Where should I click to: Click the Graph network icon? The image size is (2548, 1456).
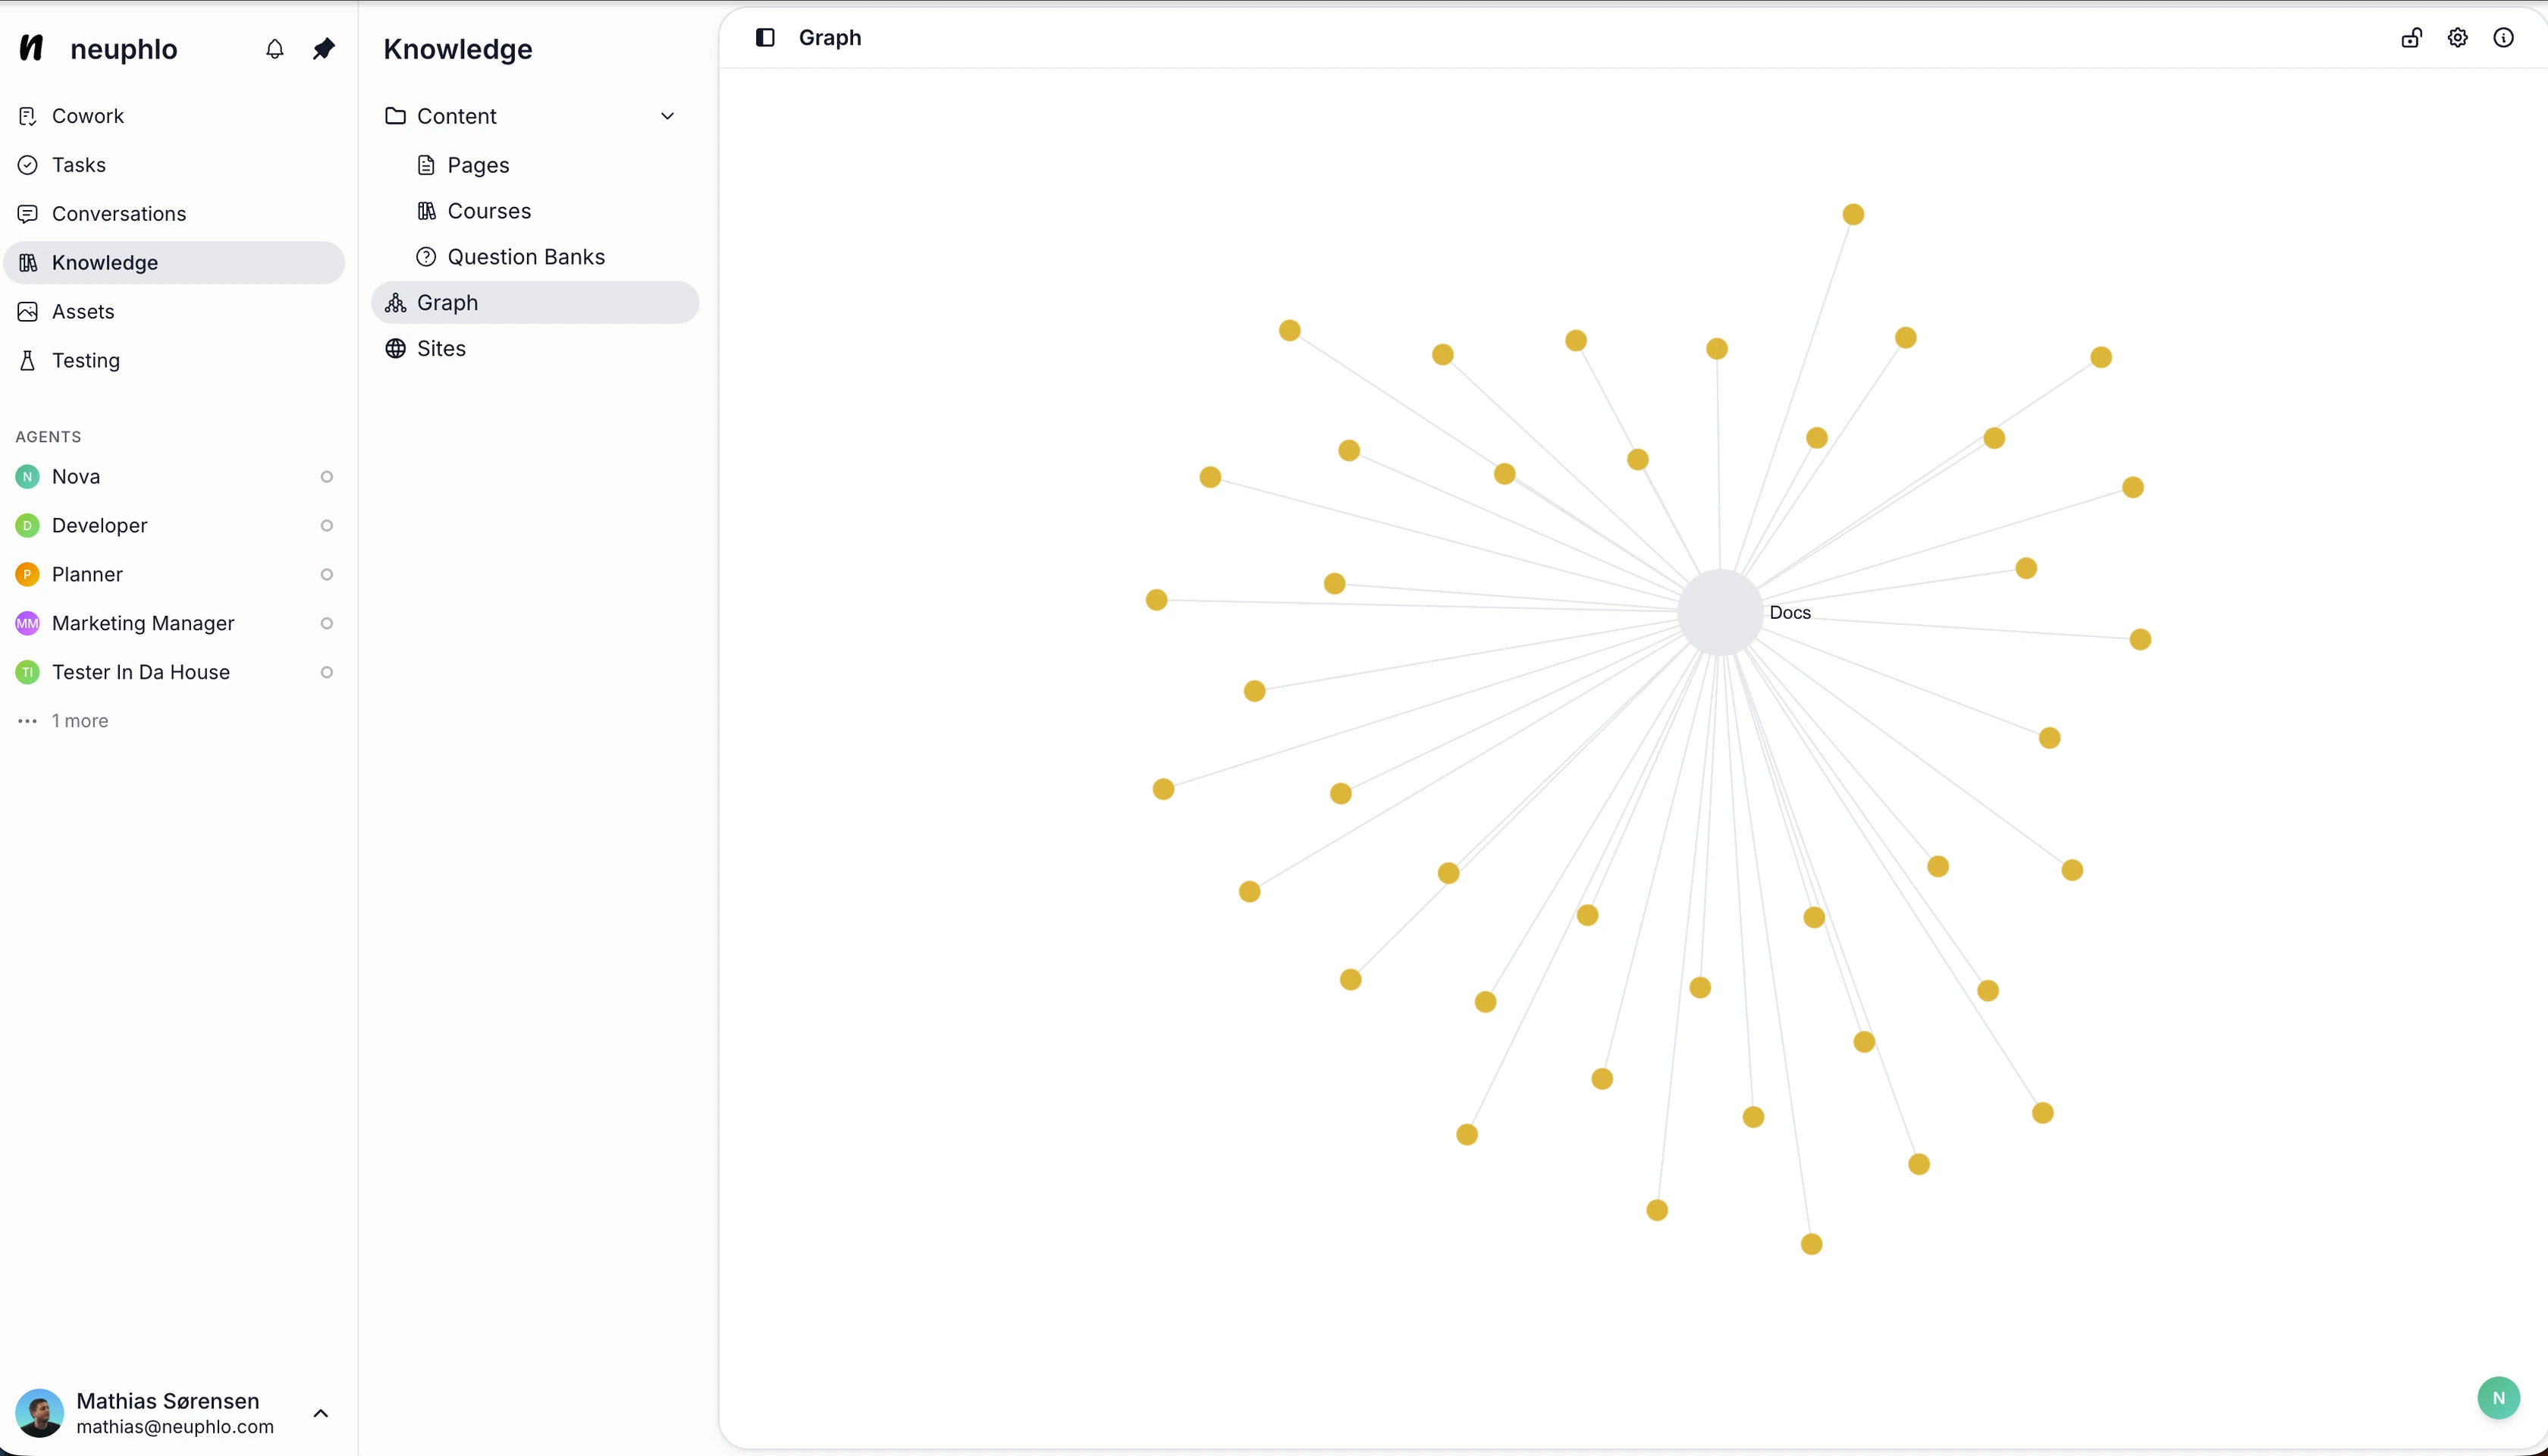(x=396, y=303)
